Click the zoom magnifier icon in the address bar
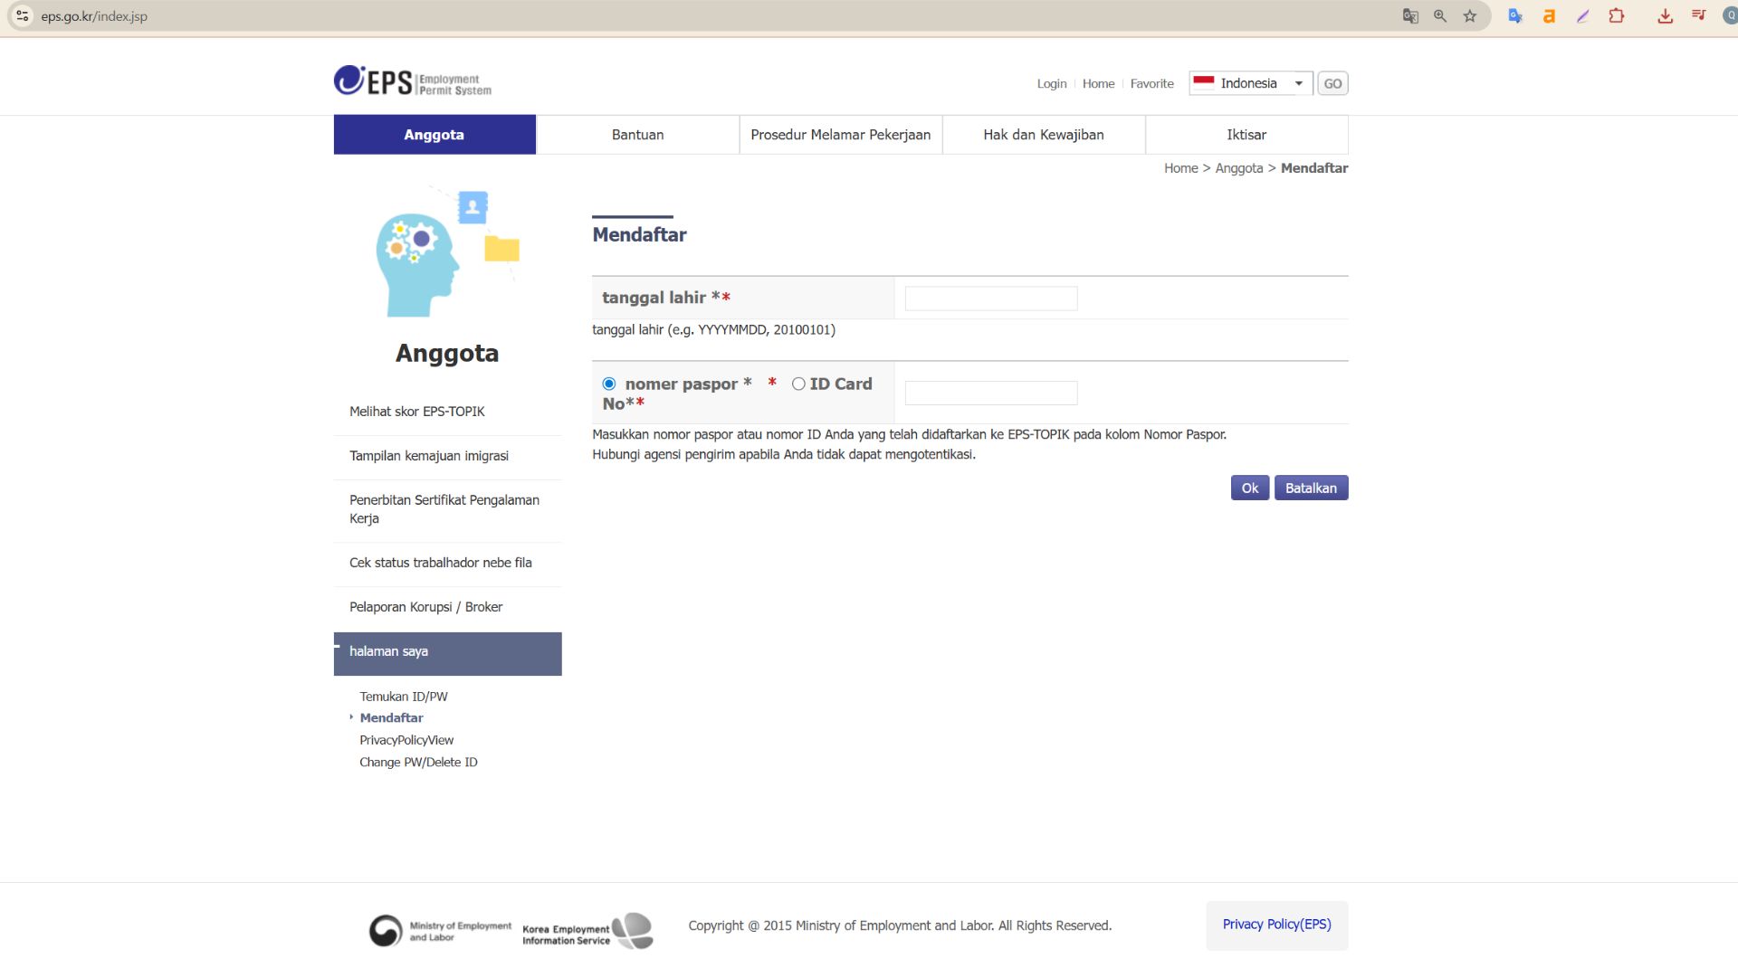This screenshot has width=1738, height=977. tap(1440, 16)
